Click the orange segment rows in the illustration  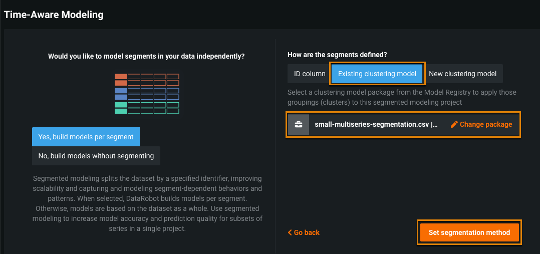(146, 80)
